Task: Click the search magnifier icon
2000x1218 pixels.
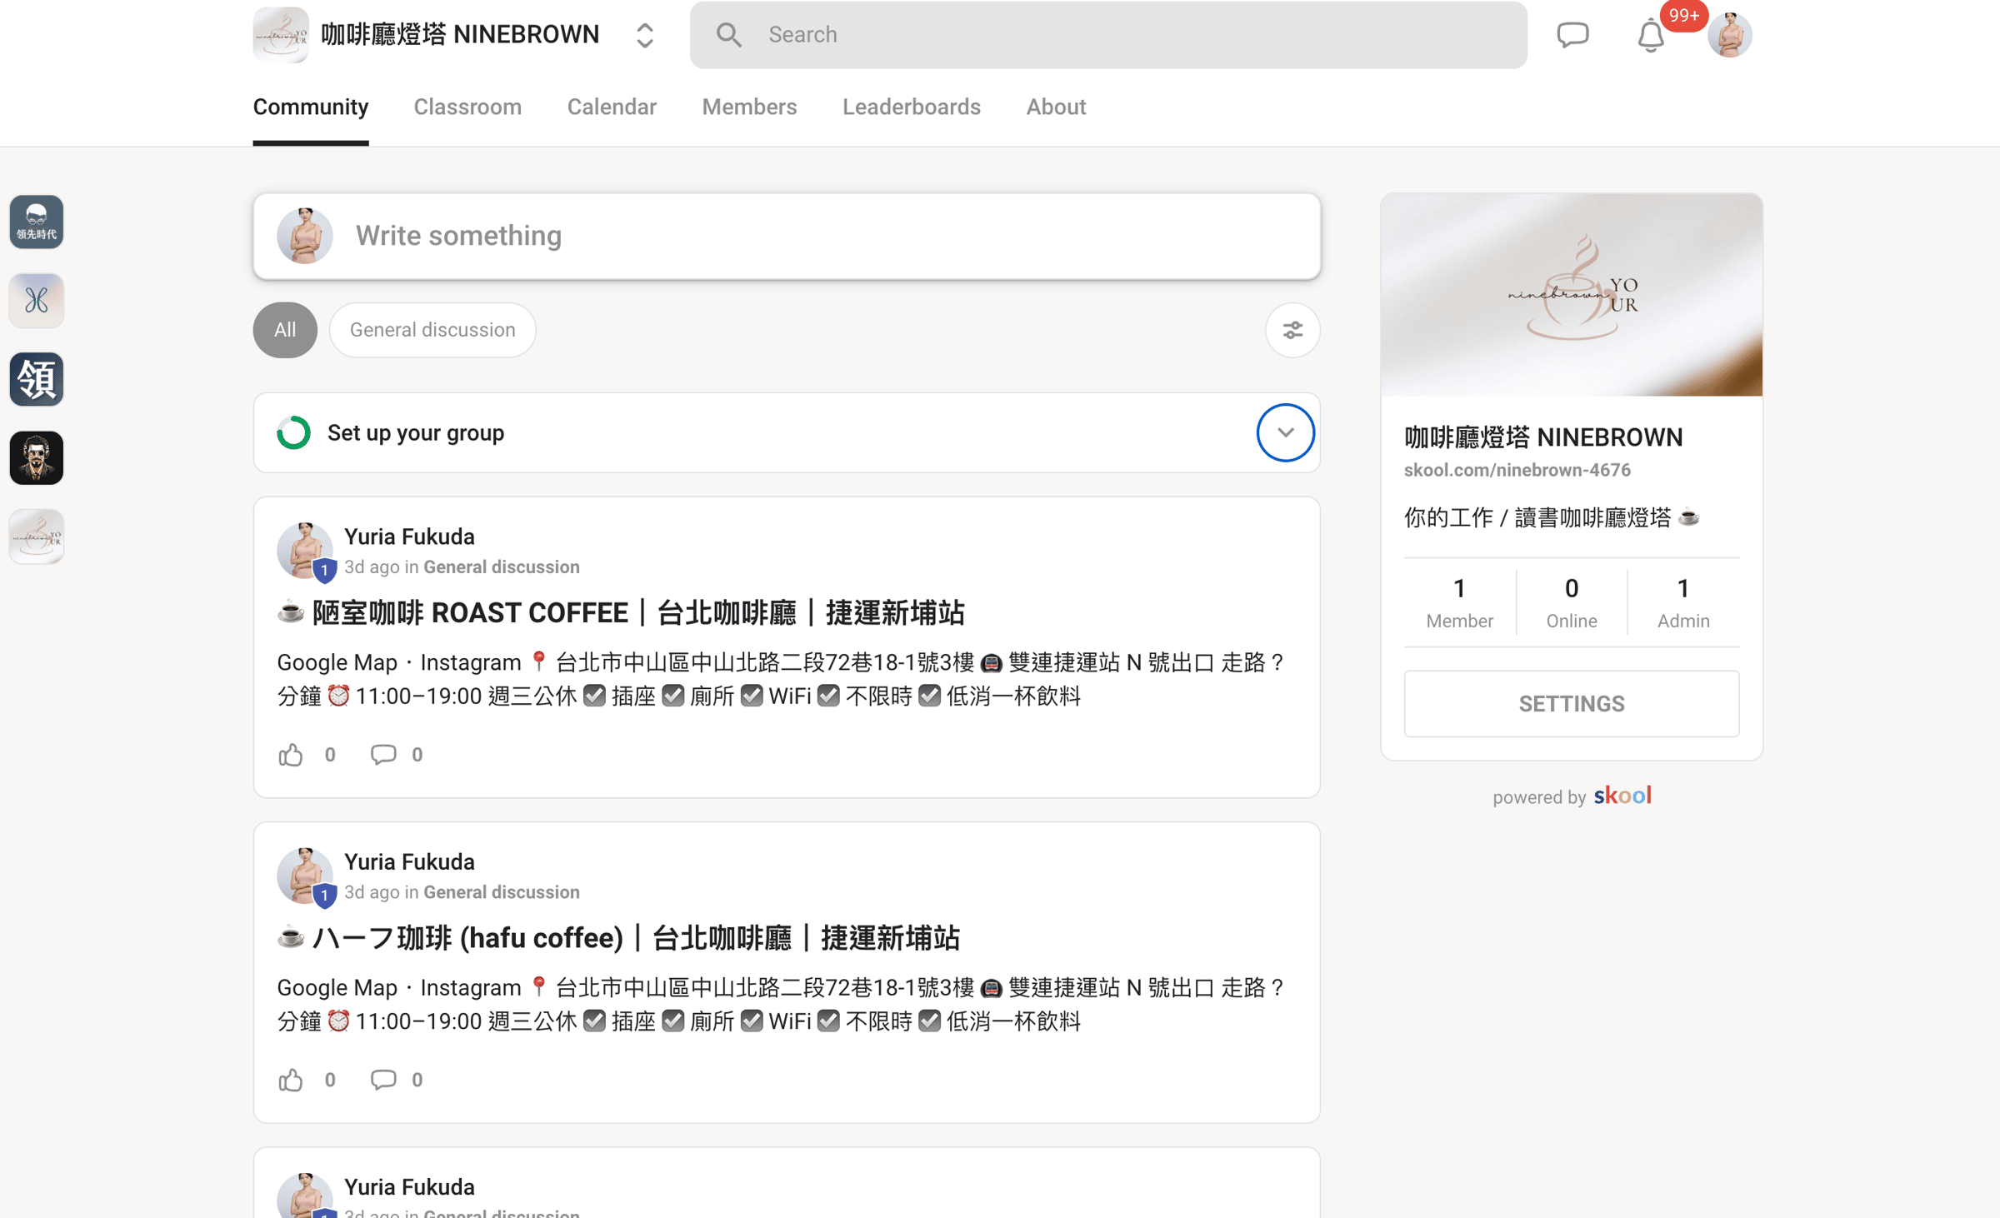Action: tap(728, 35)
